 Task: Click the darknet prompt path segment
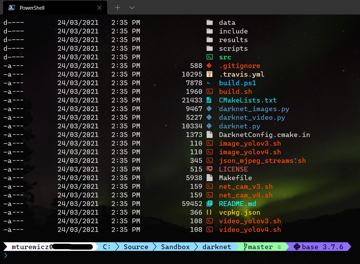click(x=217, y=247)
